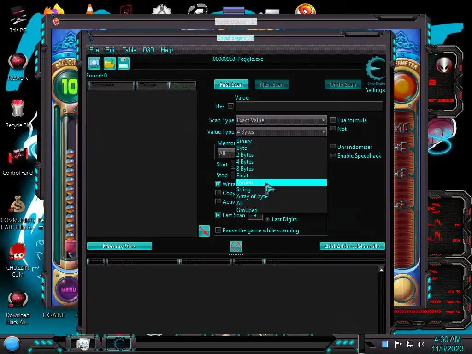Click the red no-entry clear list icon
472x354 pixels.
pyautogui.click(x=236, y=247)
